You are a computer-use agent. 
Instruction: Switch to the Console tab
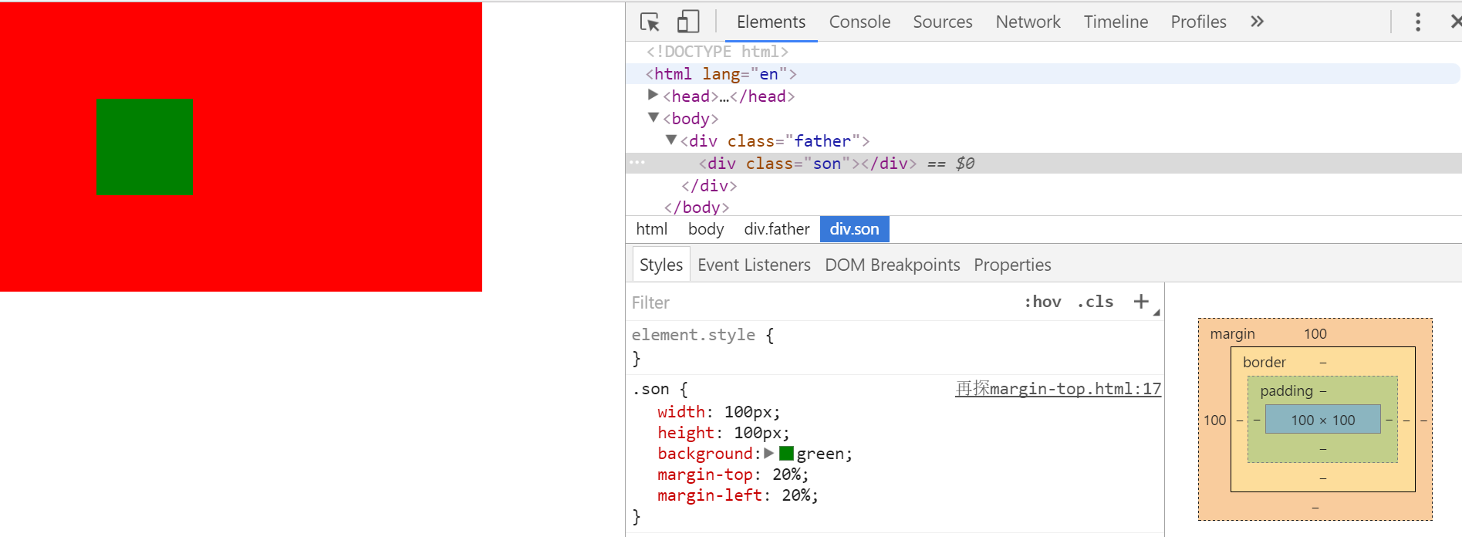tap(859, 22)
